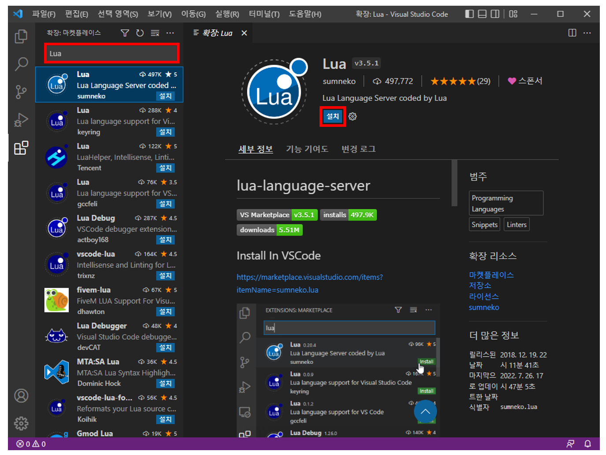The width and height of the screenshot is (606, 455).
Task: Switch to 세부 정보 tab
Action: pyautogui.click(x=256, y=149)
